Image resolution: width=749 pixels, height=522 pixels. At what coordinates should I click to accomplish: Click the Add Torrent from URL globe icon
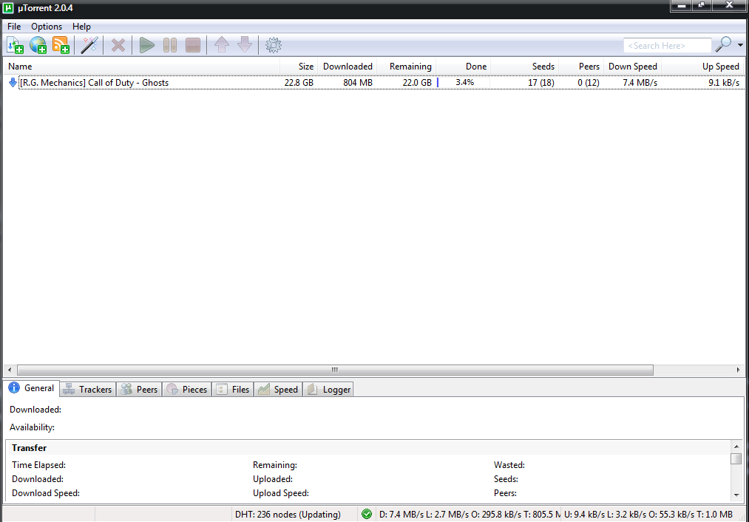38,45
